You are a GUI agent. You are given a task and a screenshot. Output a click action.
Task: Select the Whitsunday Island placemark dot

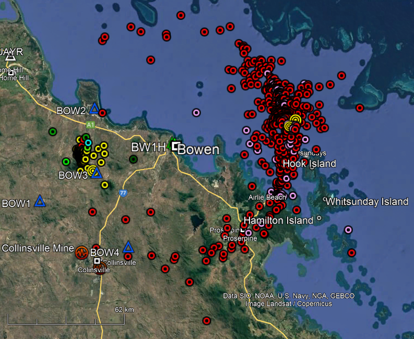pos(325,200)
